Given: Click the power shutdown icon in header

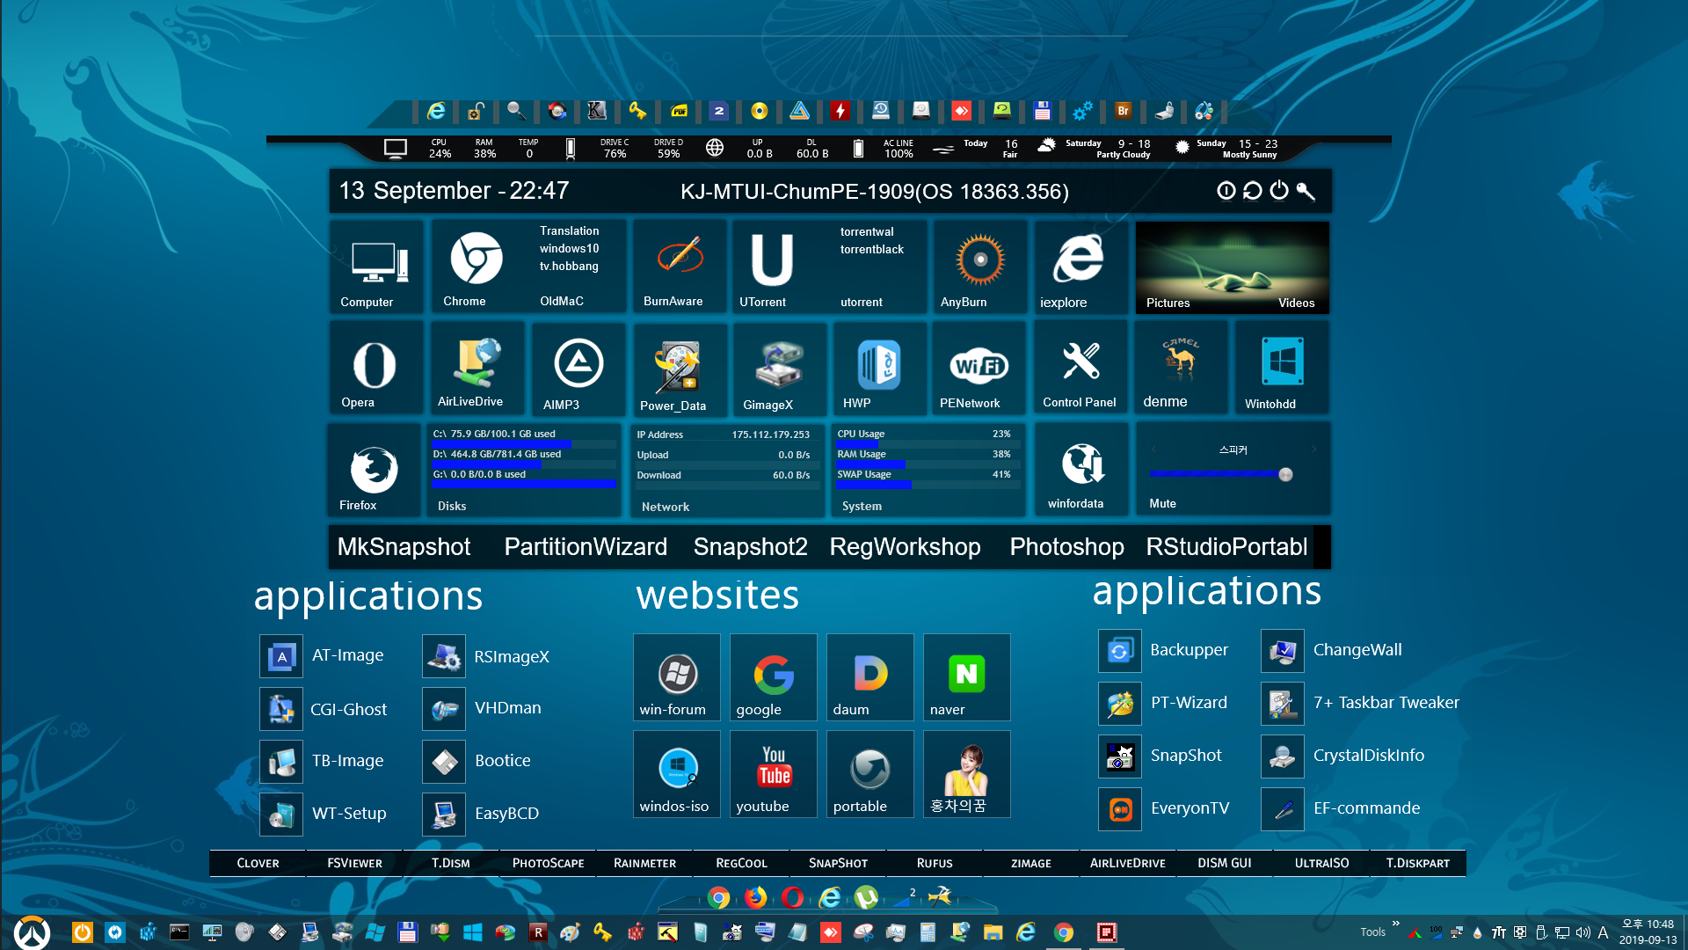Looking at the screenshot, I should coord(1279,191).
